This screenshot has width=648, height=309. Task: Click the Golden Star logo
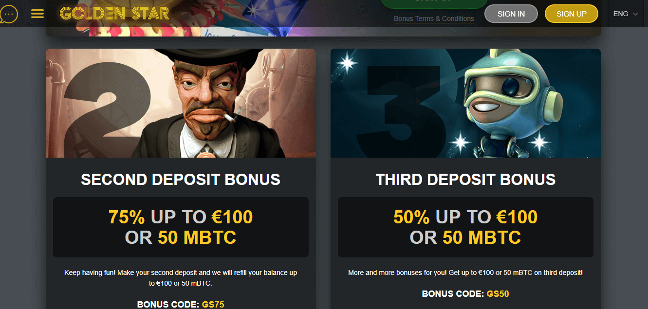(114, 13)
